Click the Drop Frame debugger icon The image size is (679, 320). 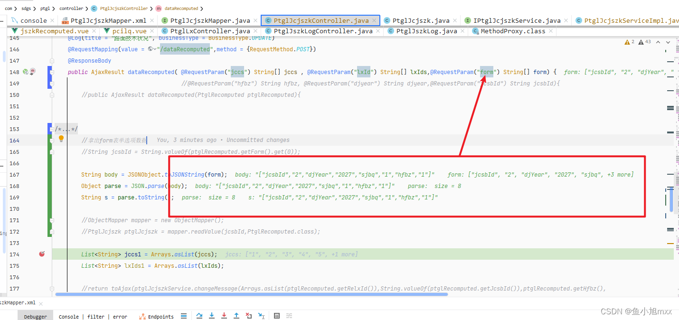[x=249, y=316]
